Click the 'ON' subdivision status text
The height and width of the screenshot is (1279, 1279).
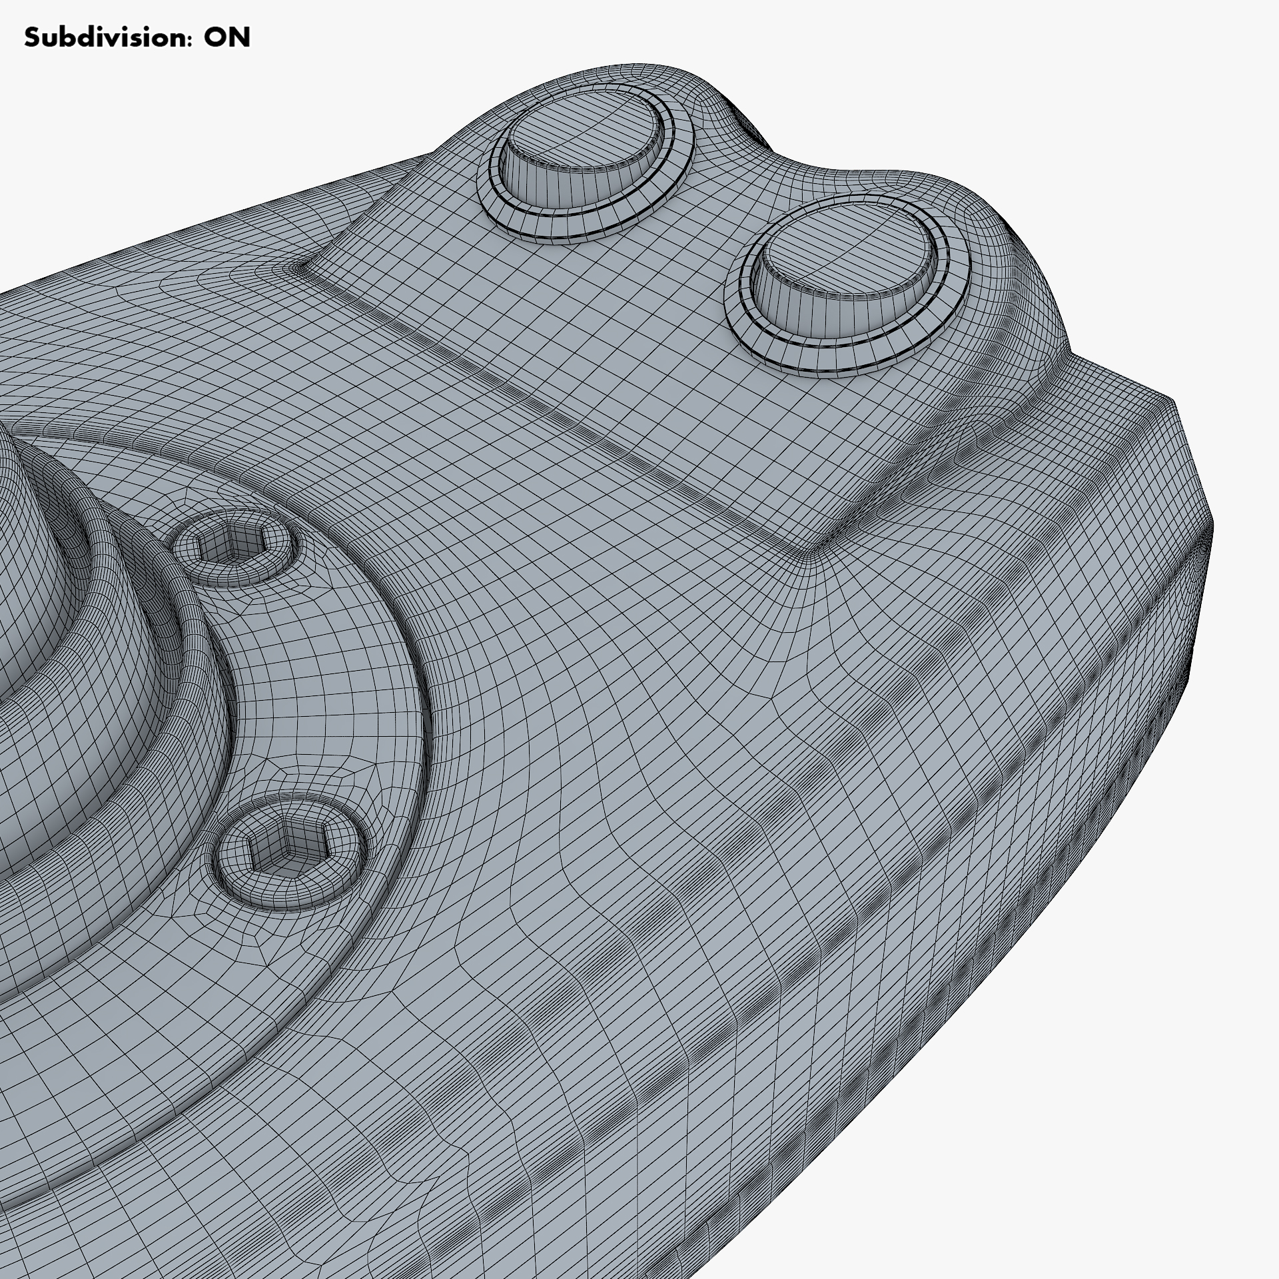point(227,38)
